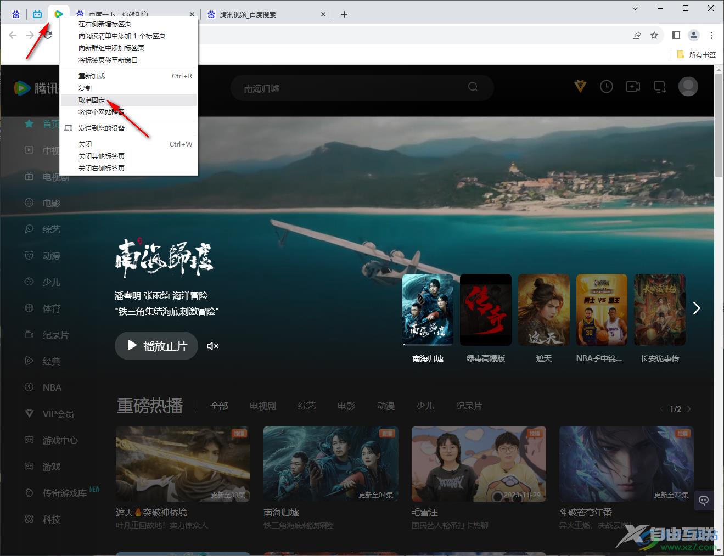
Task: Click the Tencent Video logo
Action: point(36,88)
